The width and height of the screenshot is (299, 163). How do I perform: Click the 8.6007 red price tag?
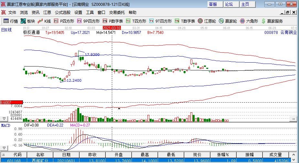[x=11, y=102]
